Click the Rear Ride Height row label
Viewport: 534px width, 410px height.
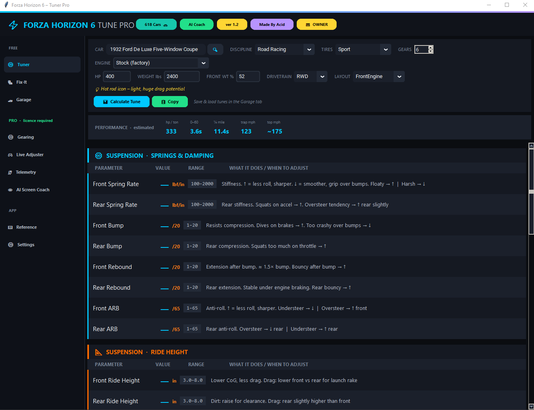[116, 401]
